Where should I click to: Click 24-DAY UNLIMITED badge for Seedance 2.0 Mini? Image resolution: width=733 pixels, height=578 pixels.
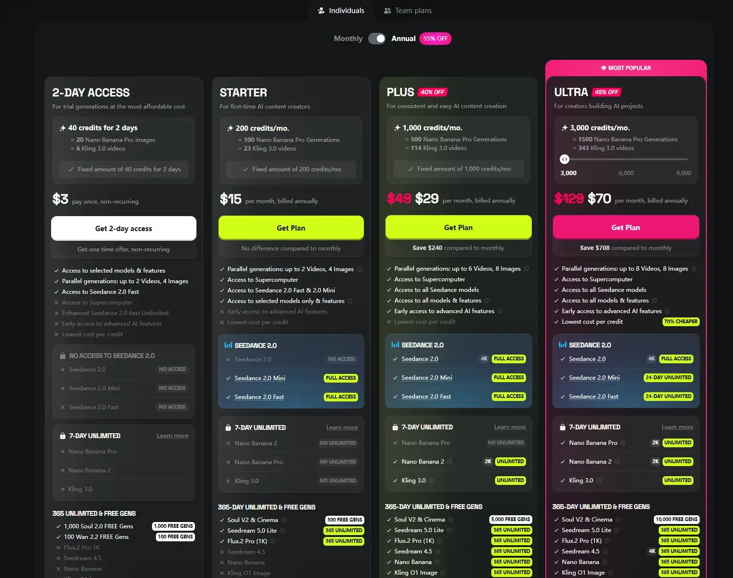[668, 378]
